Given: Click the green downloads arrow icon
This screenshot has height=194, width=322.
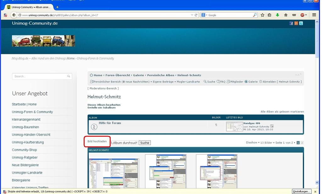Looking at the screenshot, I should [277, 15].
